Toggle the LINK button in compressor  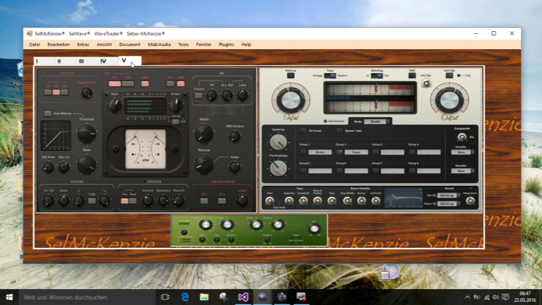[145, 84]
